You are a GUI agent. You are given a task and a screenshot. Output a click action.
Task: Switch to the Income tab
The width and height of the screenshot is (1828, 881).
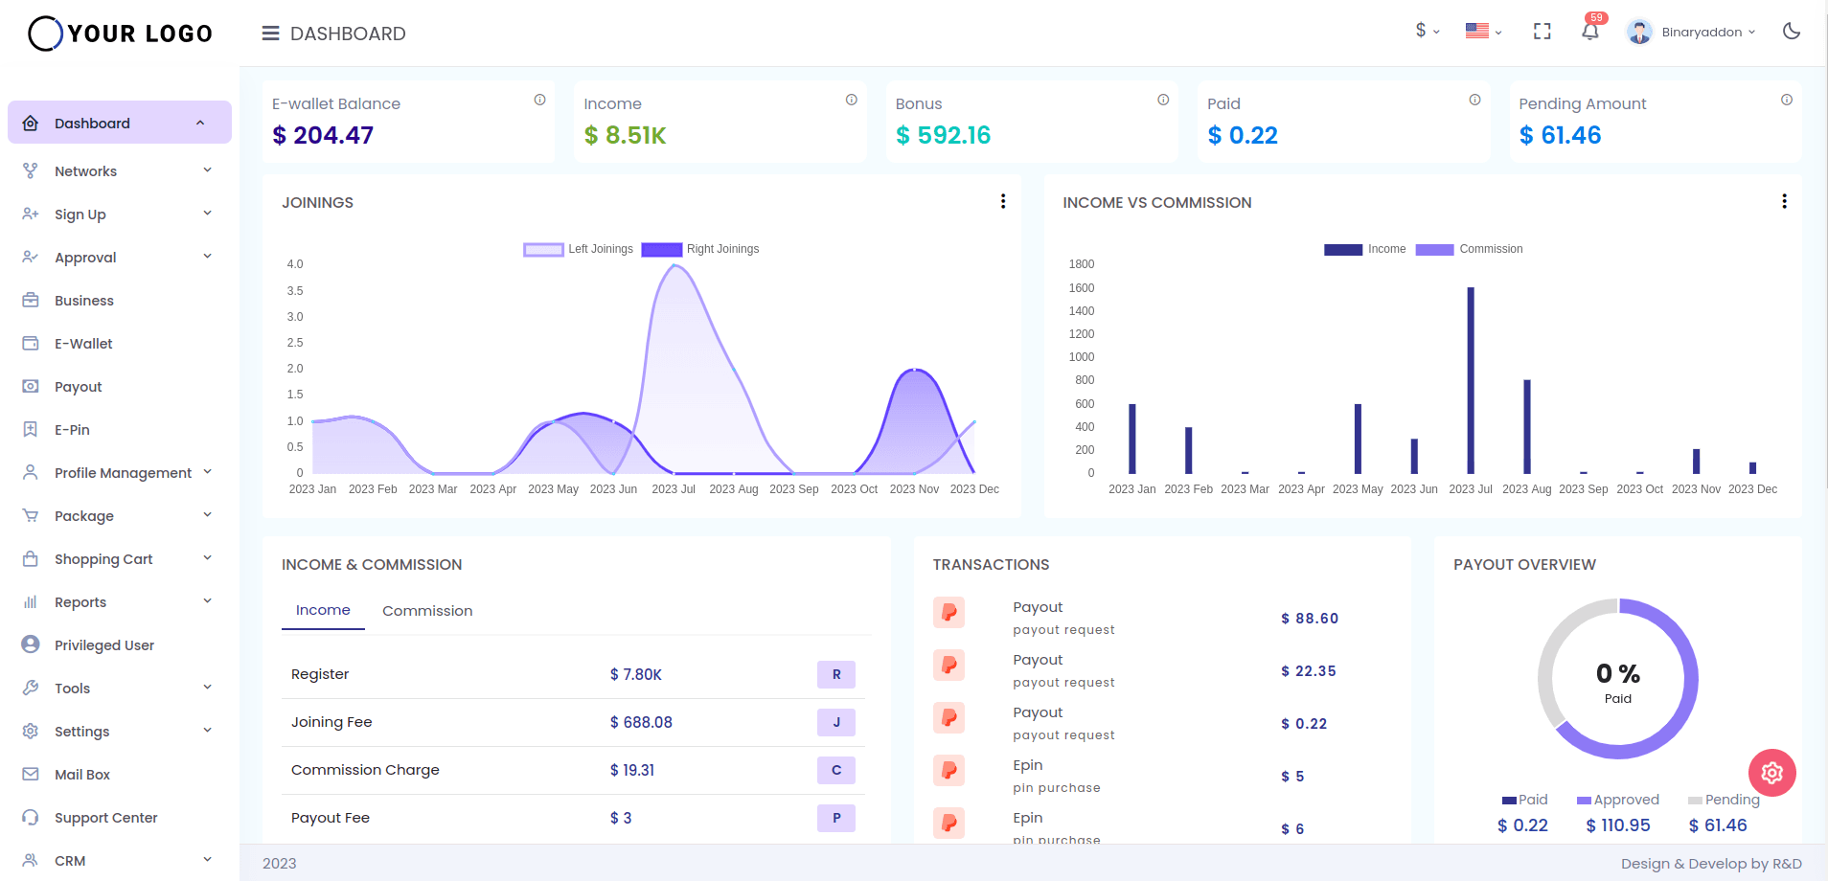323,610
